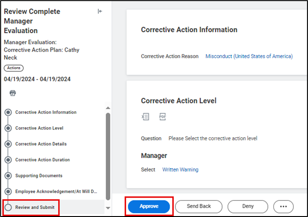Click the Review and Submit step circle
Viewport: 308px width, 217px height.
[x=8, y=207]
